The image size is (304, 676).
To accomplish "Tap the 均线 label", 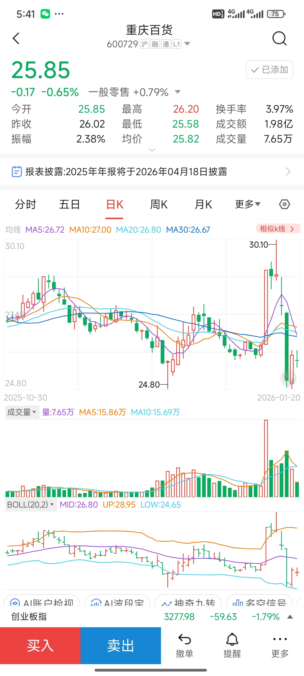I will coord(13,230).
